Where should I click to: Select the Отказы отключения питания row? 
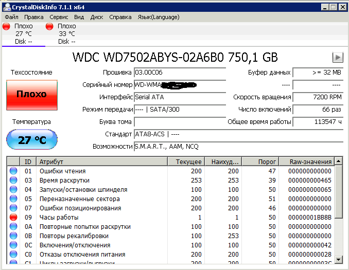click(171, 254)
